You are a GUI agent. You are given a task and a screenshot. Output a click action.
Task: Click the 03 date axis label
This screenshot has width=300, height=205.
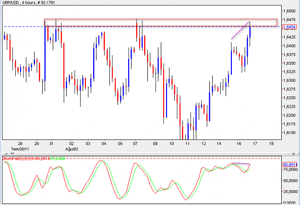coord(88,144)
